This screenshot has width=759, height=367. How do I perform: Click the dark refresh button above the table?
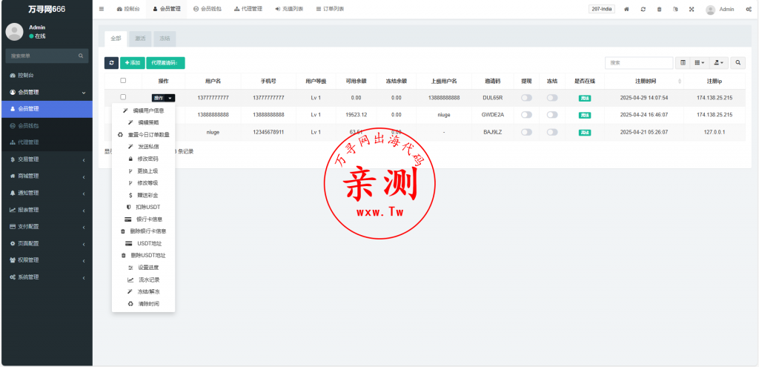(x=111, y=63)
